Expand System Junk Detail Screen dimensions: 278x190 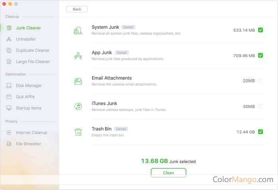click(x=128, y=27)
